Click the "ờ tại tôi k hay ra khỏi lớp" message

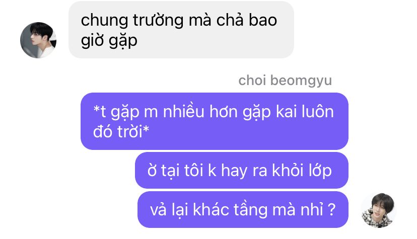(241, 171)
